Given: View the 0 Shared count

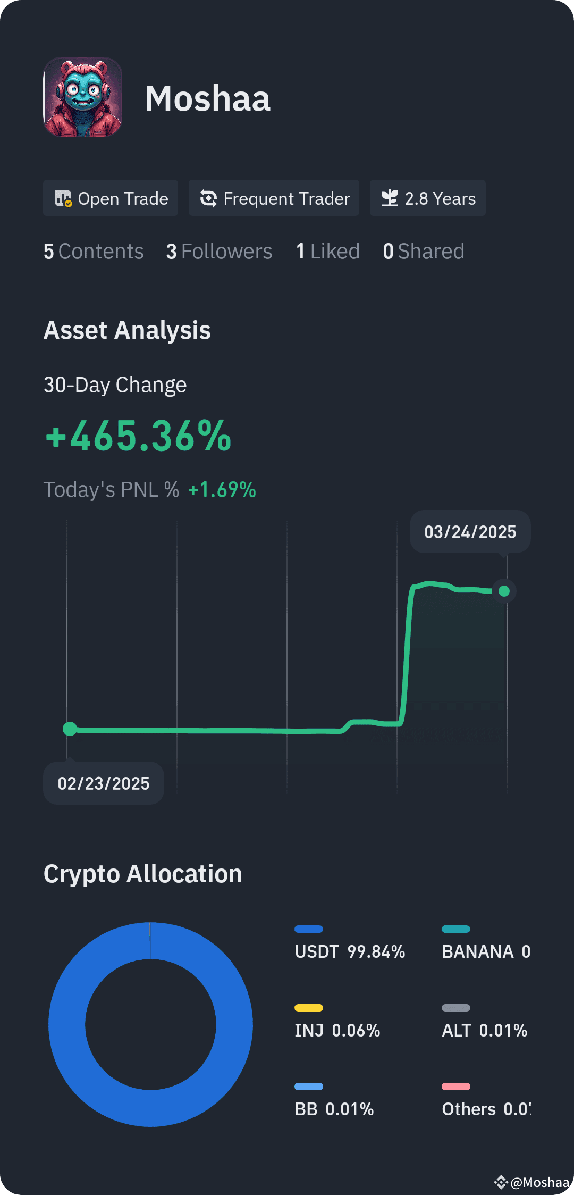Looking at the screenshot, I should pos(424,251).
